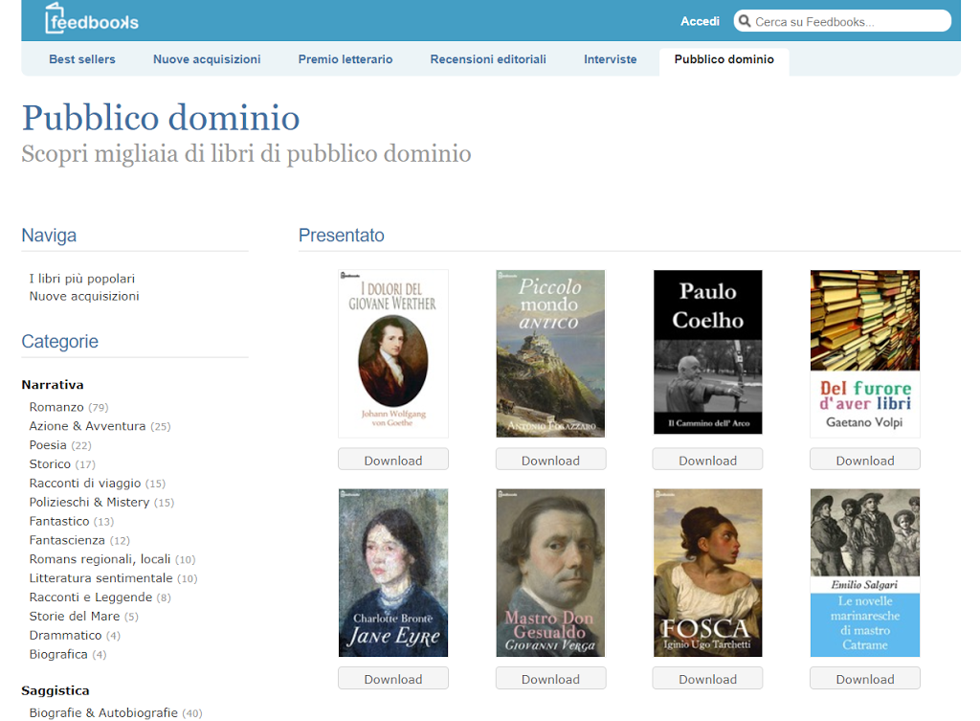This screenshot has width=980, height=721.
Task: Click the Feedbooks logo
Action: coord(91,19)
